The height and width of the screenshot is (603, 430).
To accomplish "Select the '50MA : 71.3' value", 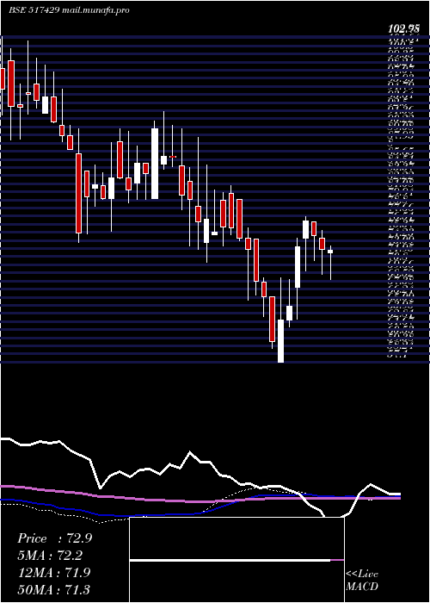I will point(53,589).
